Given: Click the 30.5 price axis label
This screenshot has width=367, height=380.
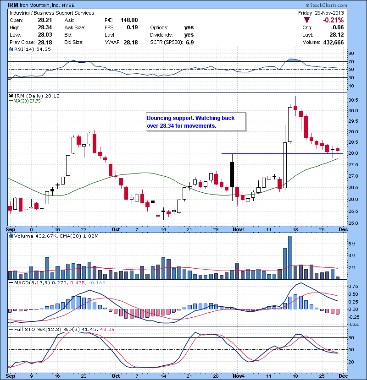Looking at the screenshot, I should tap(353, 100).
